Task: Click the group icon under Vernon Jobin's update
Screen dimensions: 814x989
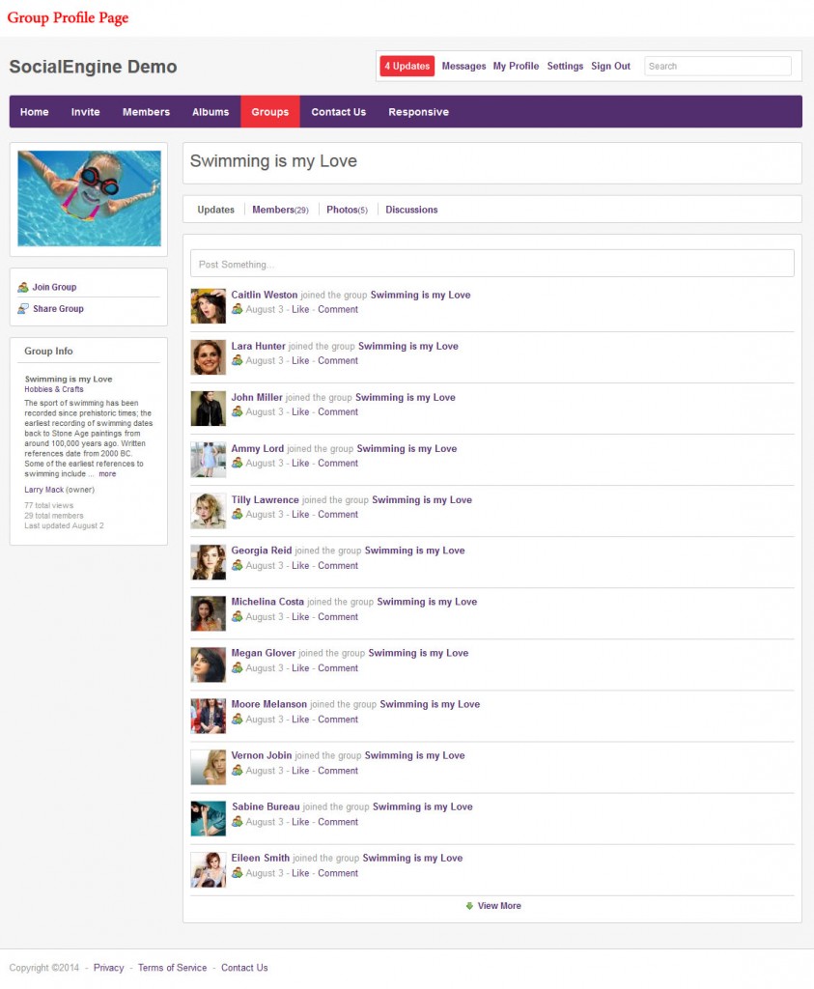Action: (237, 770)
